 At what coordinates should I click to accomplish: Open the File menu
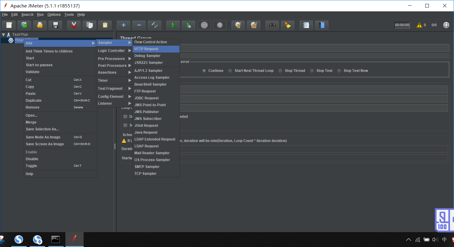pyautogui.click(x=5, y=15)
